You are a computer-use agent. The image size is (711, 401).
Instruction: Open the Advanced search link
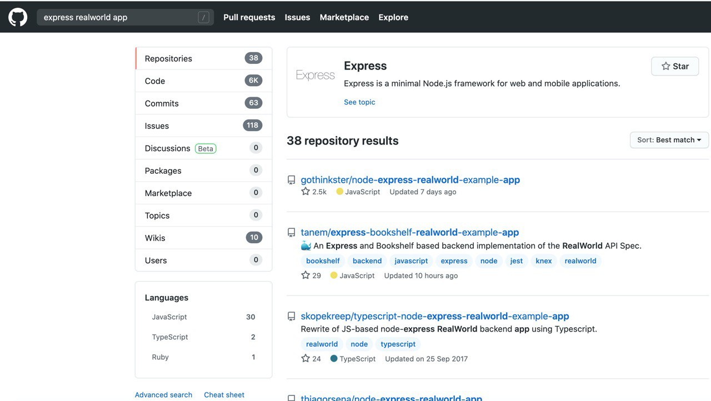(x=163, y=395)
